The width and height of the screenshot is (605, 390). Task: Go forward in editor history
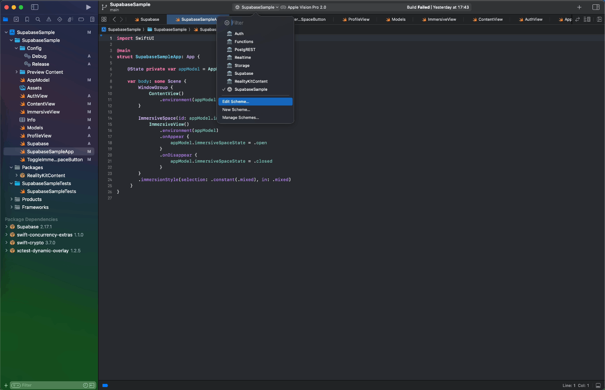[121, 19]
